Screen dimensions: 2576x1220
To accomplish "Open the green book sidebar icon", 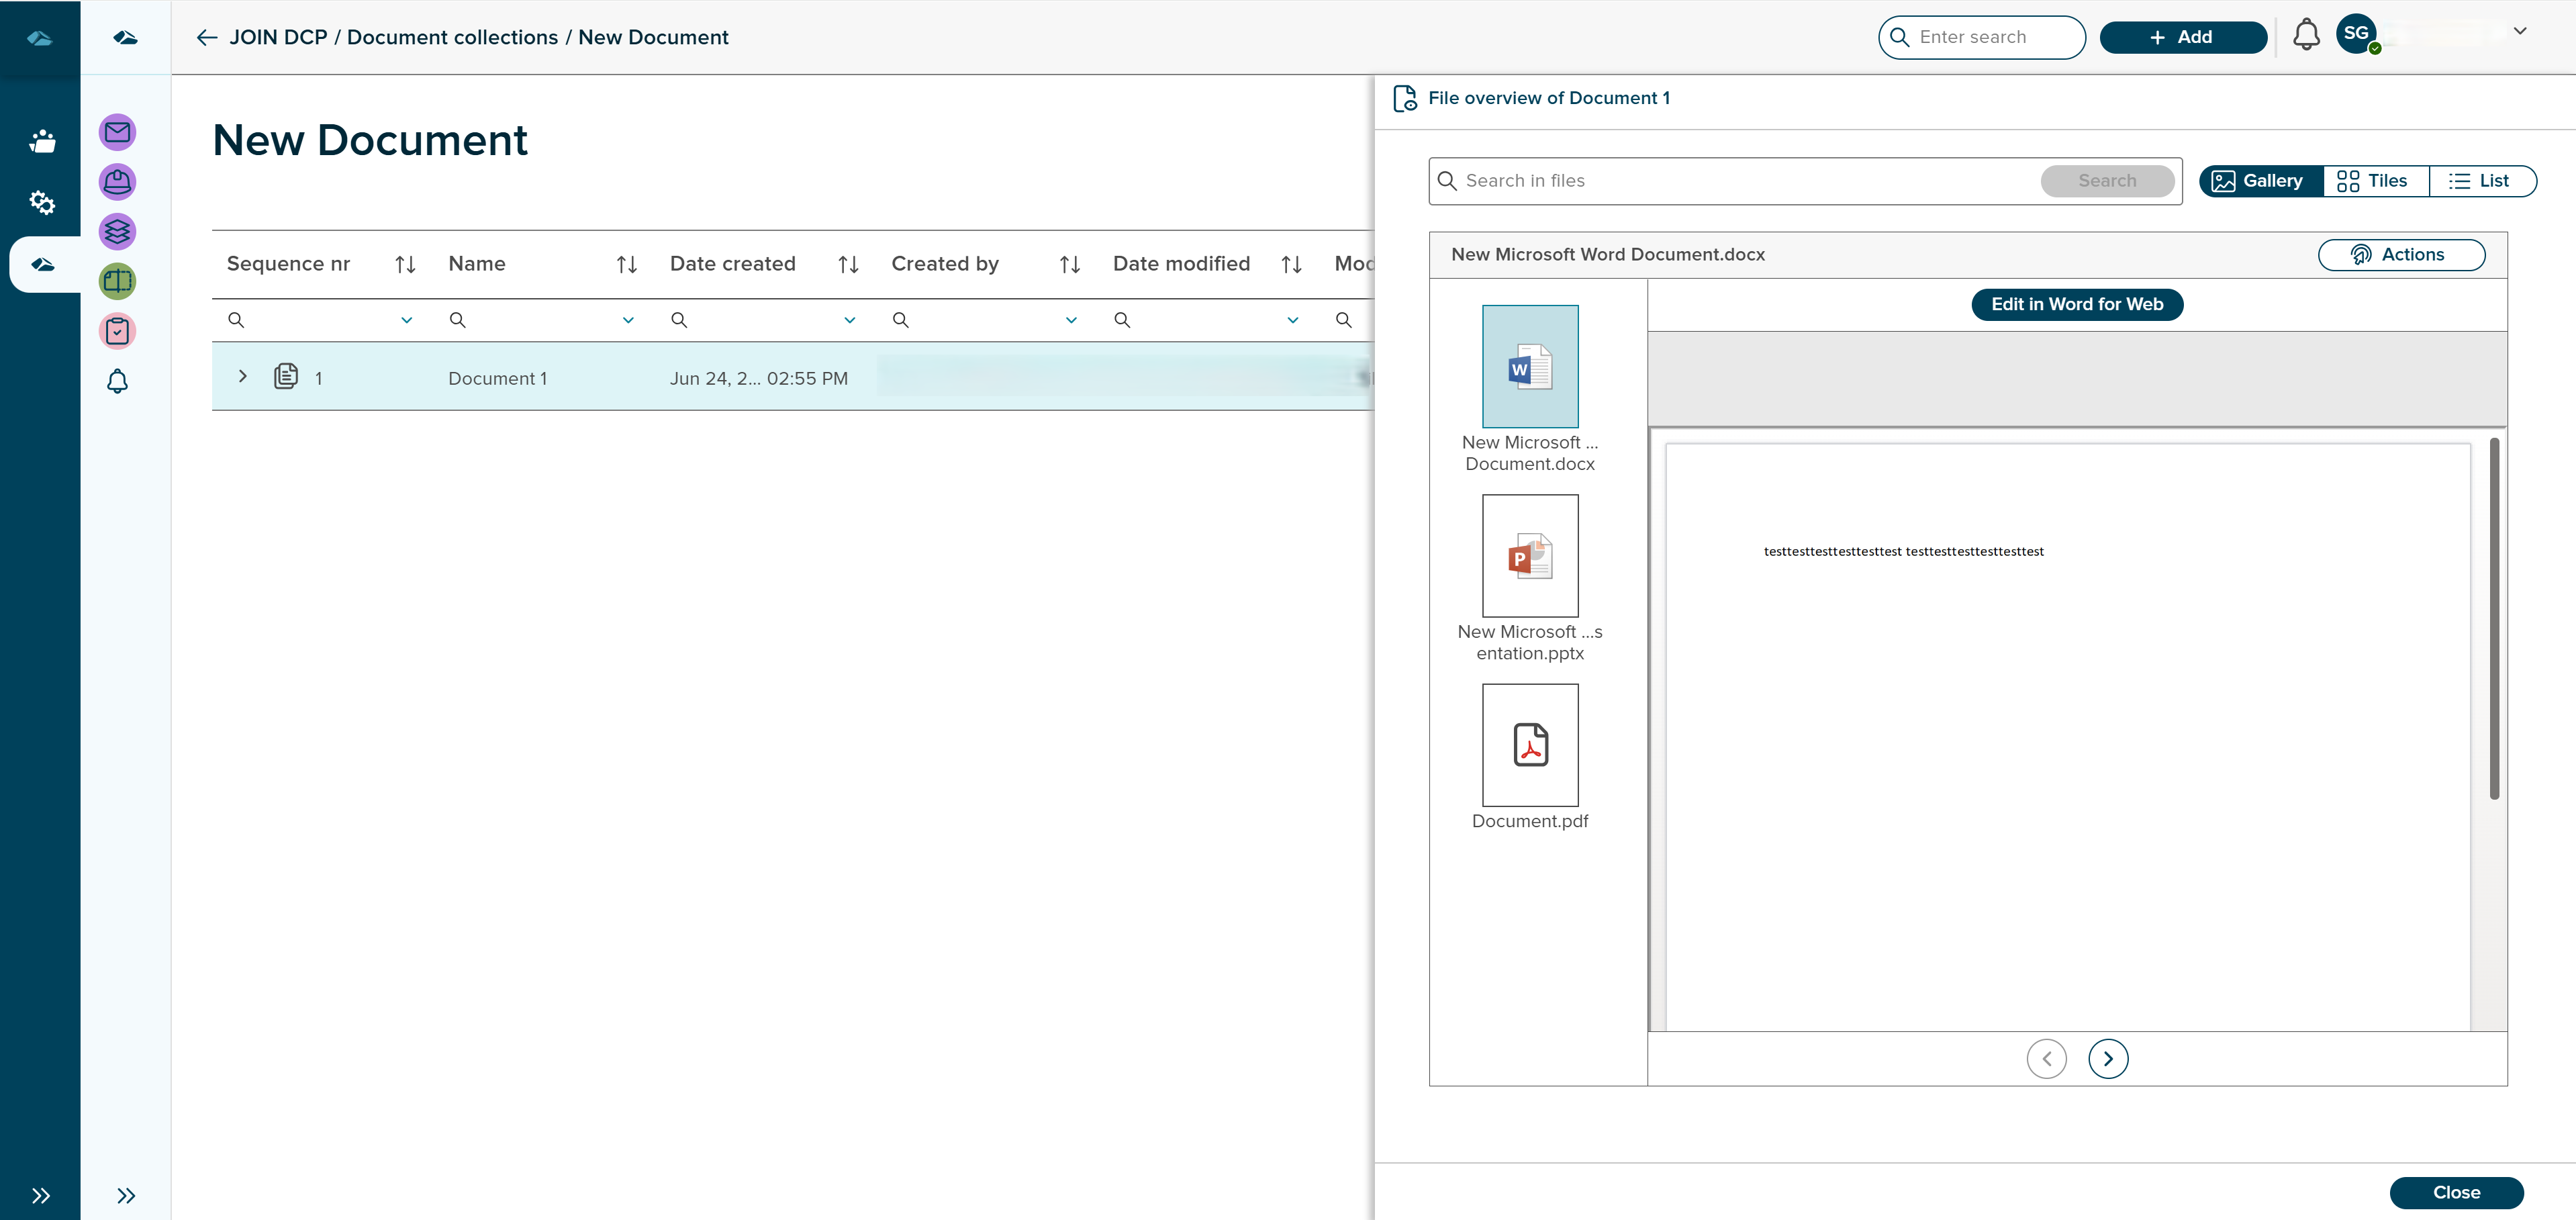I will point(117,281).
